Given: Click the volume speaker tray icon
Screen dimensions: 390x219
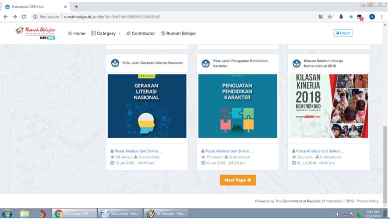Looking at the screenshot, I should (338, 214).
